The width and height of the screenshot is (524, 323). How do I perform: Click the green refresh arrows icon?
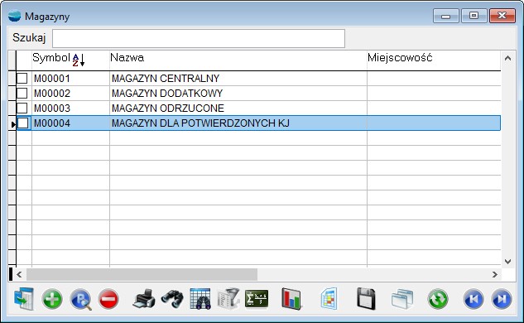coord(438,299)
